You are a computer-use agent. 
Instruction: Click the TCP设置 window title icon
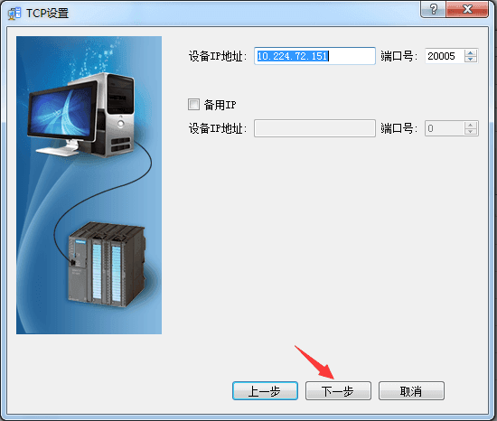(14, 14)
